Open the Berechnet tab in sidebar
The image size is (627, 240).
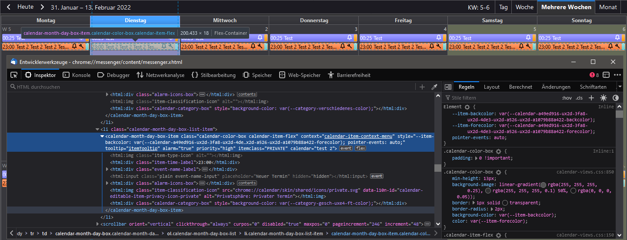520,87
